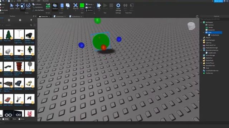Select the White background option in Toolbox
Viewport: 229px width, 128px height.
(5, 119)
